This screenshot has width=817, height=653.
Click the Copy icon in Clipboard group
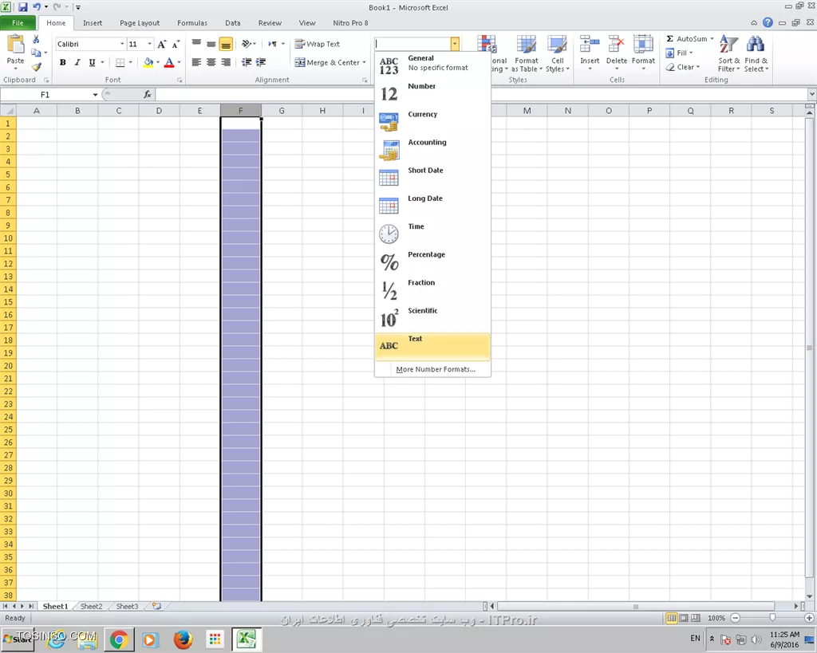36,53
